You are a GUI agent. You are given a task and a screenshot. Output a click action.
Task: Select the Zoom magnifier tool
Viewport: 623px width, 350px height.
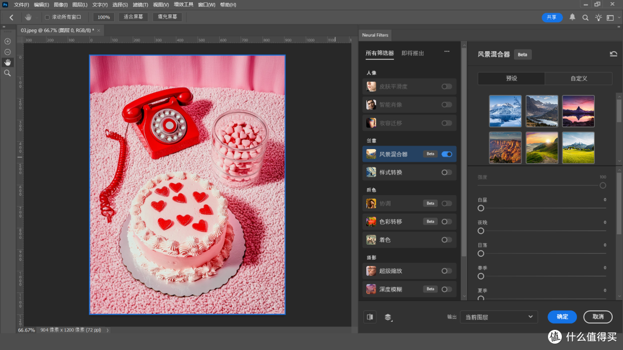pyautogui.click(x=7, y=73)
